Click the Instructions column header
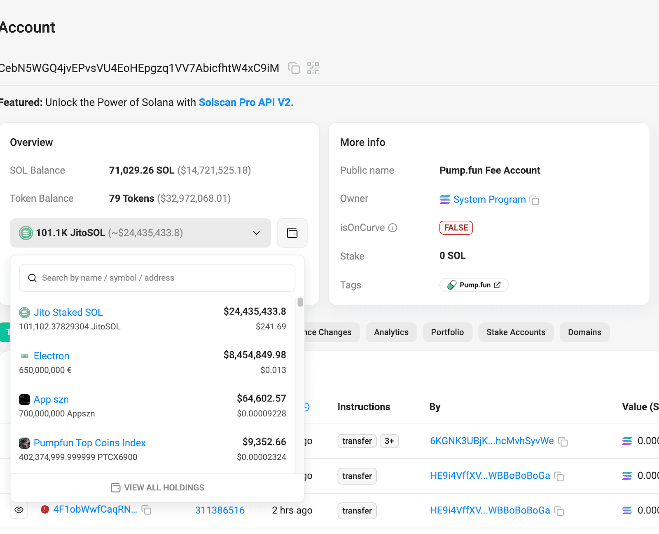The height and width of the screenshot is (534, 659). point(364,407)
